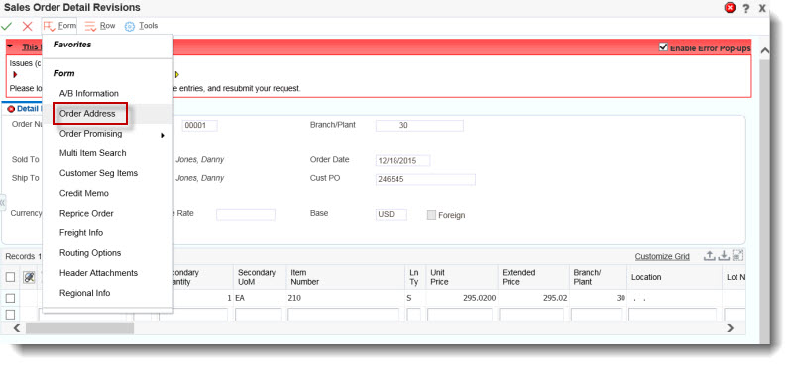Click the Cust PO input field

click(425, 179)
